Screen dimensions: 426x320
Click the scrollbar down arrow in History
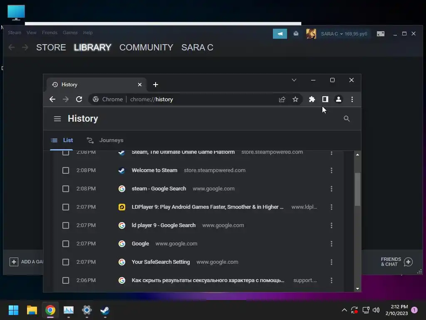[357, 289]
